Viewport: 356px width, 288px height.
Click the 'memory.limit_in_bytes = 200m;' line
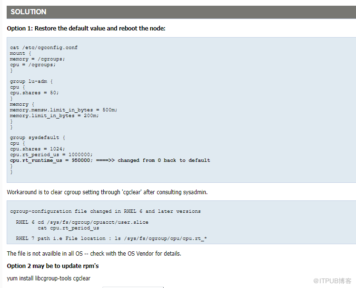point(54,116)
